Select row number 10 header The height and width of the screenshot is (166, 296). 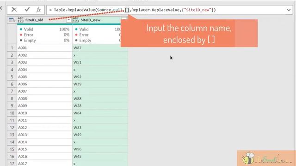tap(12, 113)
